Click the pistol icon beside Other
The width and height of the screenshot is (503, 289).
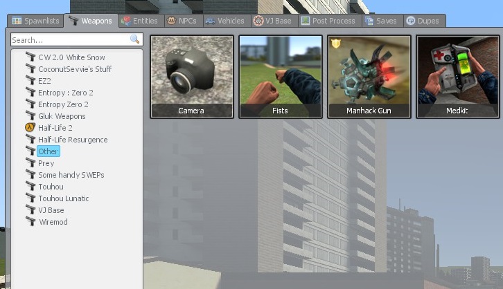coord(30,151)
